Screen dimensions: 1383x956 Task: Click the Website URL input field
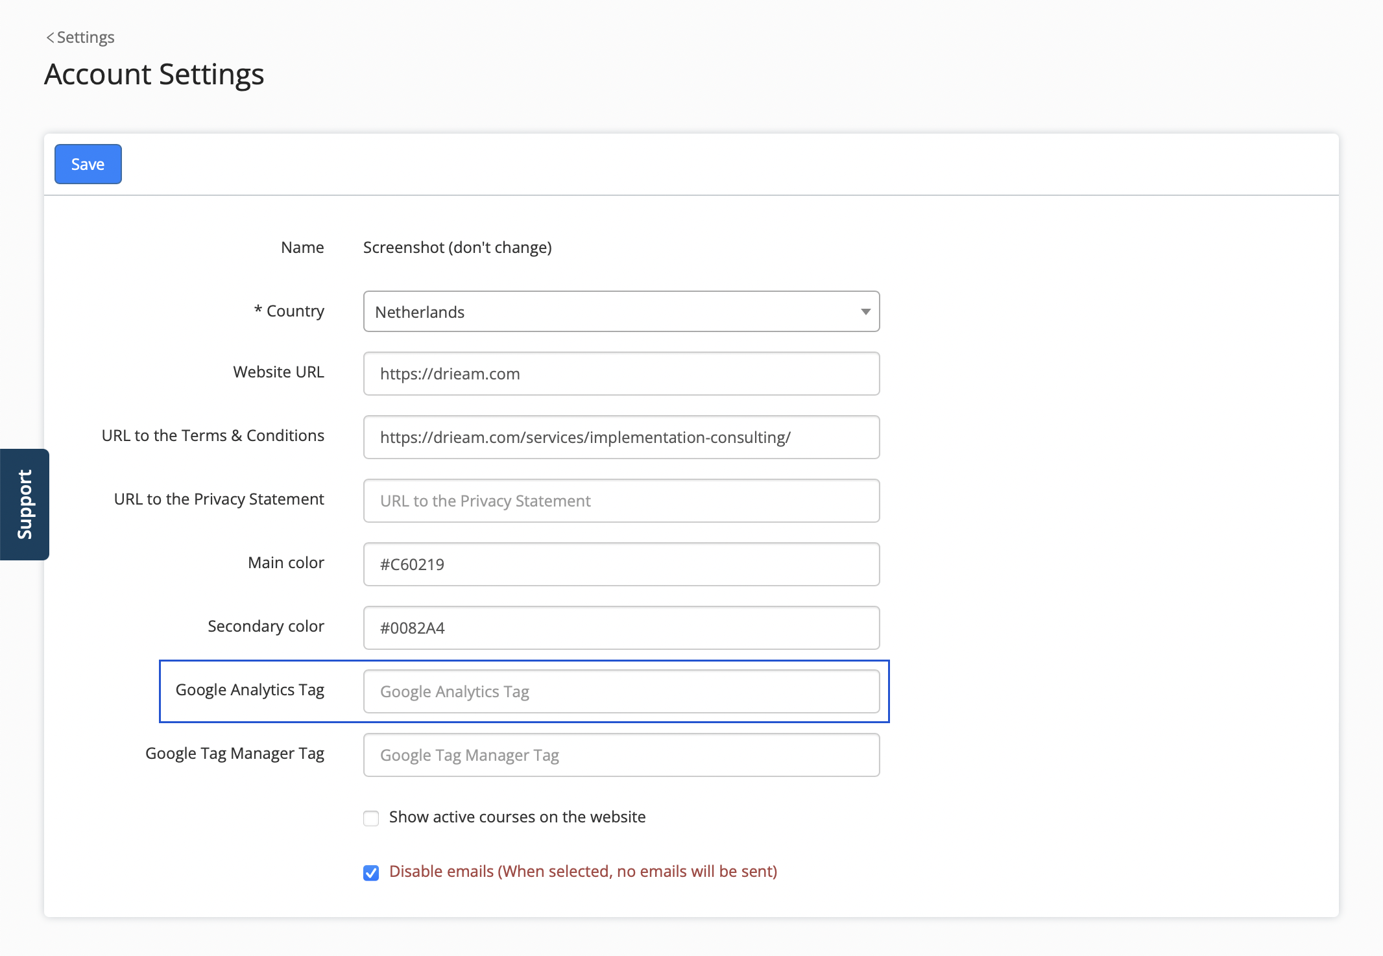(x=621, y=374)
